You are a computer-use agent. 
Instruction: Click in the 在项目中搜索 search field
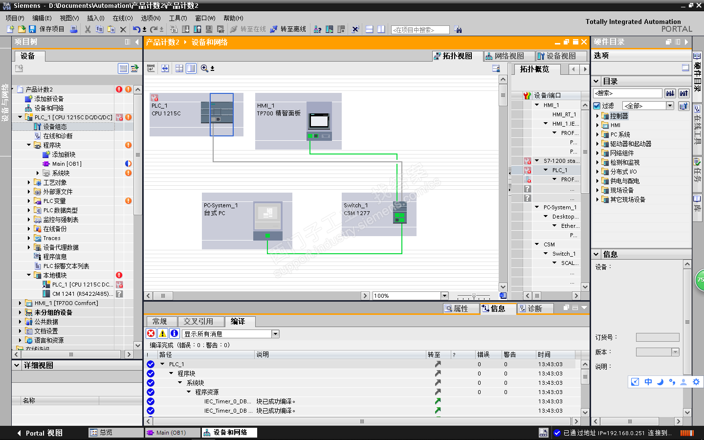click(420, 30)
